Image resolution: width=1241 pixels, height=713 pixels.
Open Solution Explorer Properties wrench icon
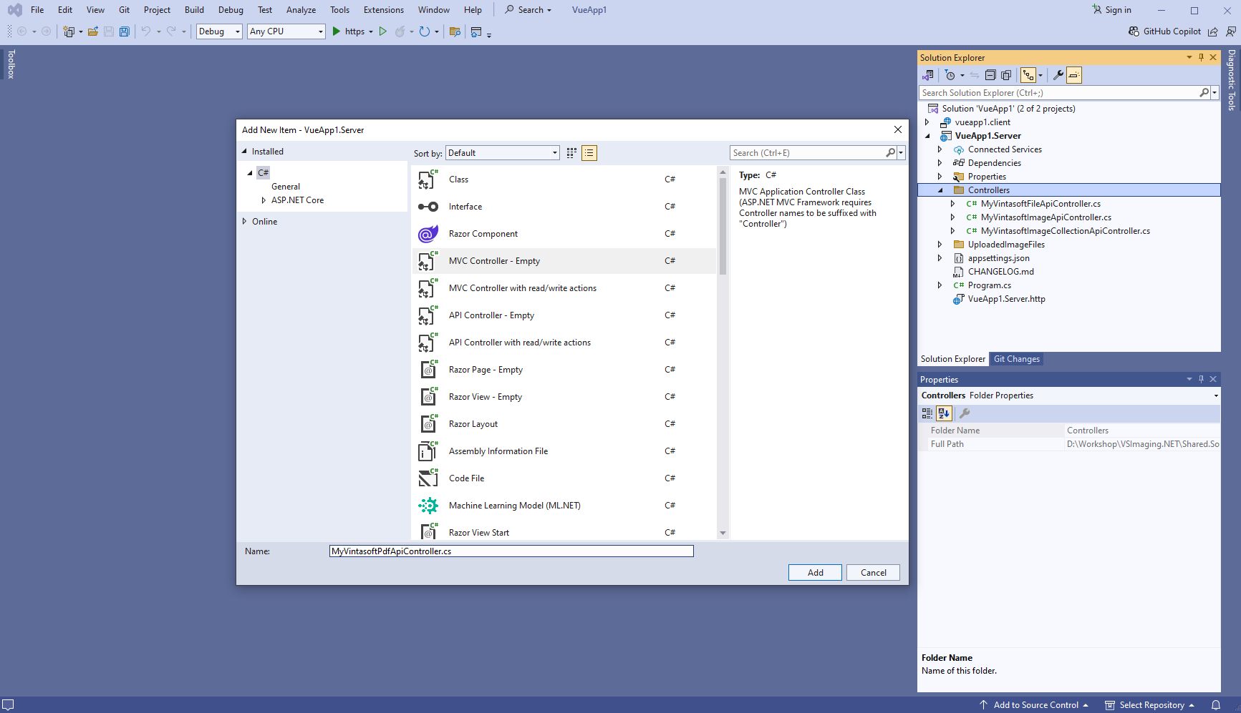(x=1058, y=75)
